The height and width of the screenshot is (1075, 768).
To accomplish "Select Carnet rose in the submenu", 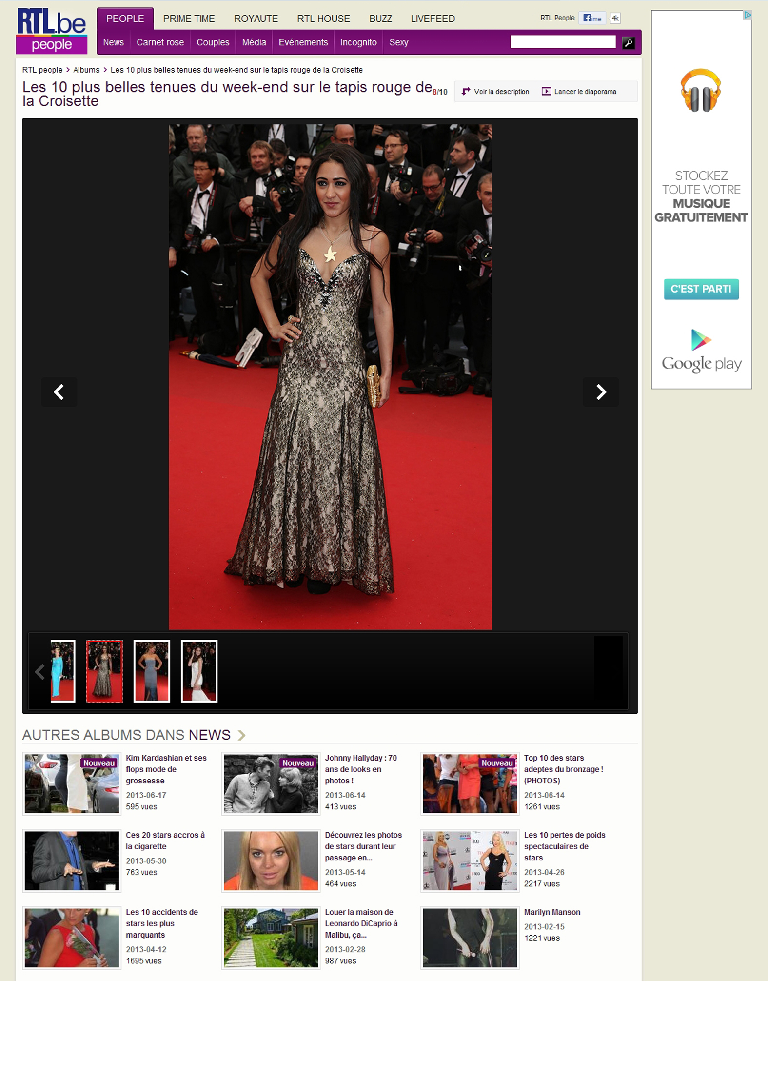I will coord(160,42).
